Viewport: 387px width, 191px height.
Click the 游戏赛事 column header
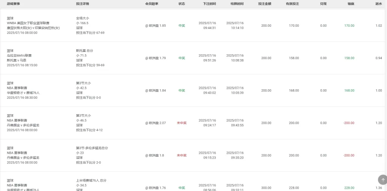(13, 4)
